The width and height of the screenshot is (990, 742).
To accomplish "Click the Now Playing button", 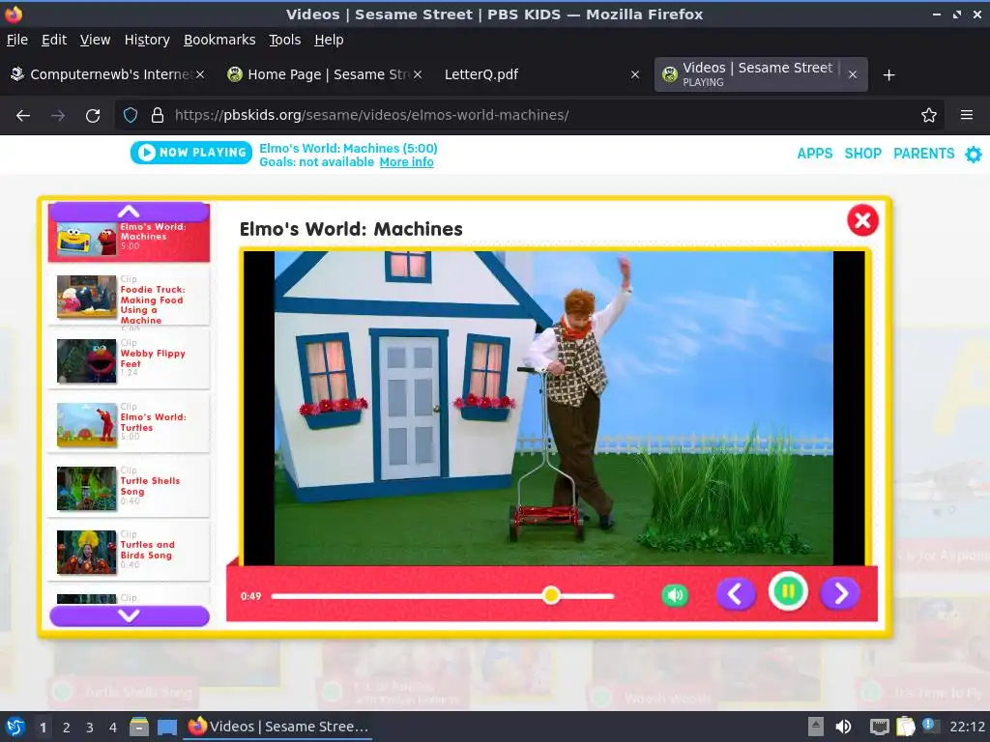I will coord(191,152).
